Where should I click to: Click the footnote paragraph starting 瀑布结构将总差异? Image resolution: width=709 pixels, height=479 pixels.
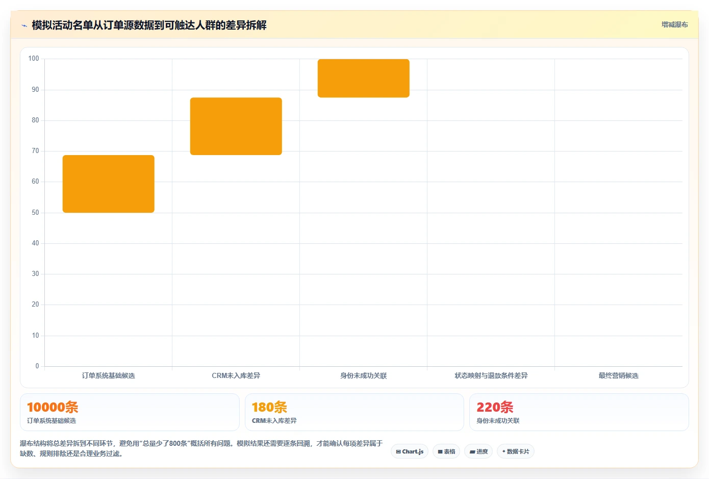(x=201, y=448)
